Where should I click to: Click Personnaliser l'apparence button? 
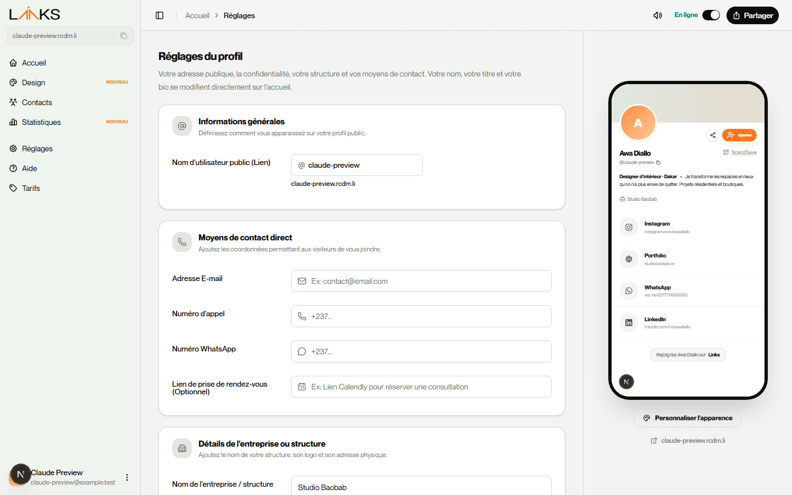687,418
